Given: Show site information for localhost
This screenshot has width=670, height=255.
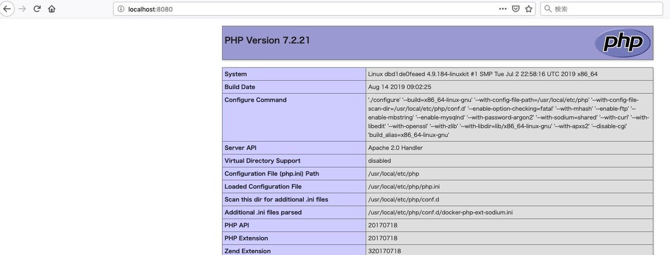Looking at the screenshot, I should (121, 9).
